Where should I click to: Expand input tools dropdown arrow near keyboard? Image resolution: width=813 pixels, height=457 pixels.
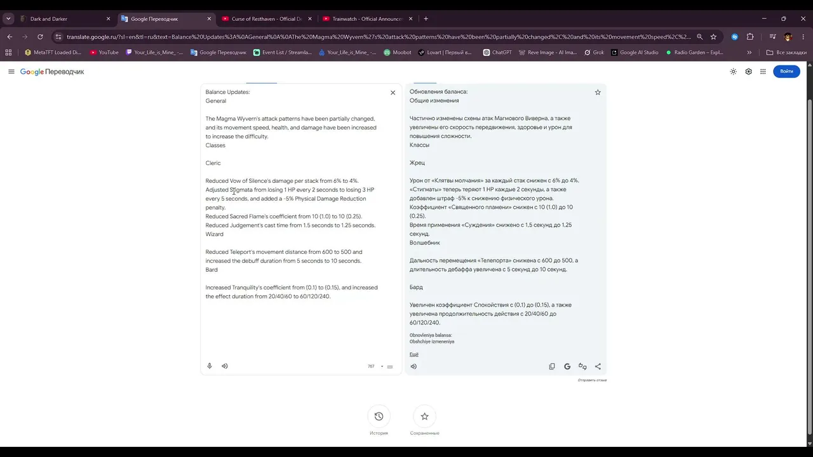coord(382,367)
